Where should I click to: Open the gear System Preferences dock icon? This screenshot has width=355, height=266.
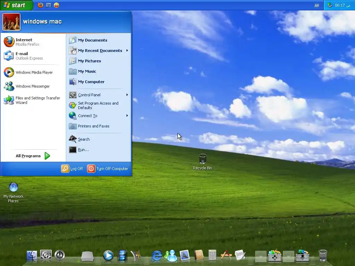pos(46,255)
